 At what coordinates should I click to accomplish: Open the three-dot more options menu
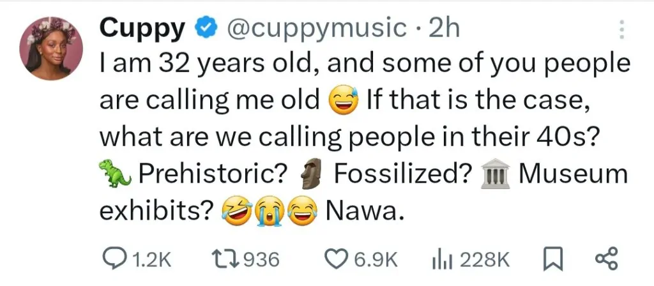623,28
